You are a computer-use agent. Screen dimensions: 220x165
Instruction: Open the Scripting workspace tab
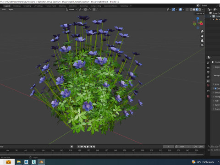pos(124,6)
